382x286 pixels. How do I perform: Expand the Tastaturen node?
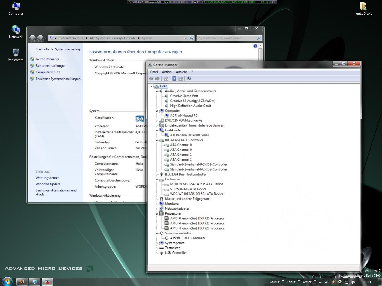[157, 248]
